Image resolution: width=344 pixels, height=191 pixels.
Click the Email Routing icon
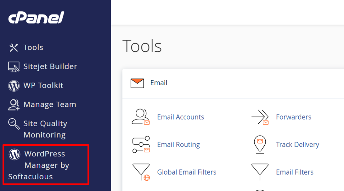141,145
